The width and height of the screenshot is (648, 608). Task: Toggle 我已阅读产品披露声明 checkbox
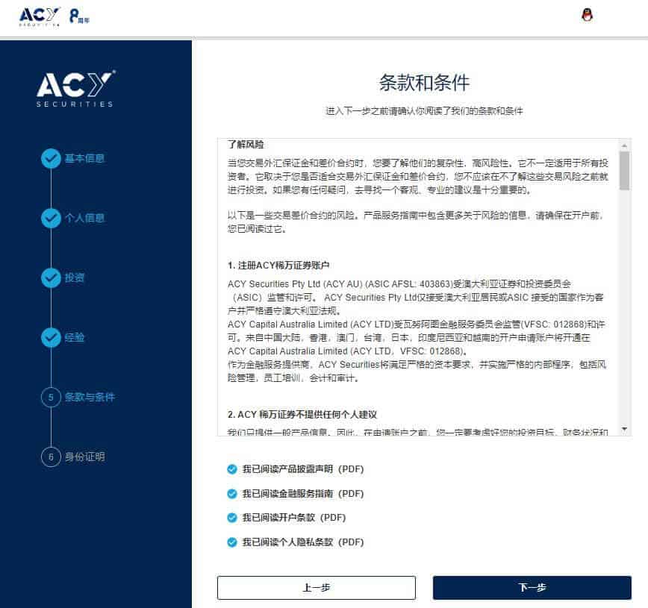232,469
